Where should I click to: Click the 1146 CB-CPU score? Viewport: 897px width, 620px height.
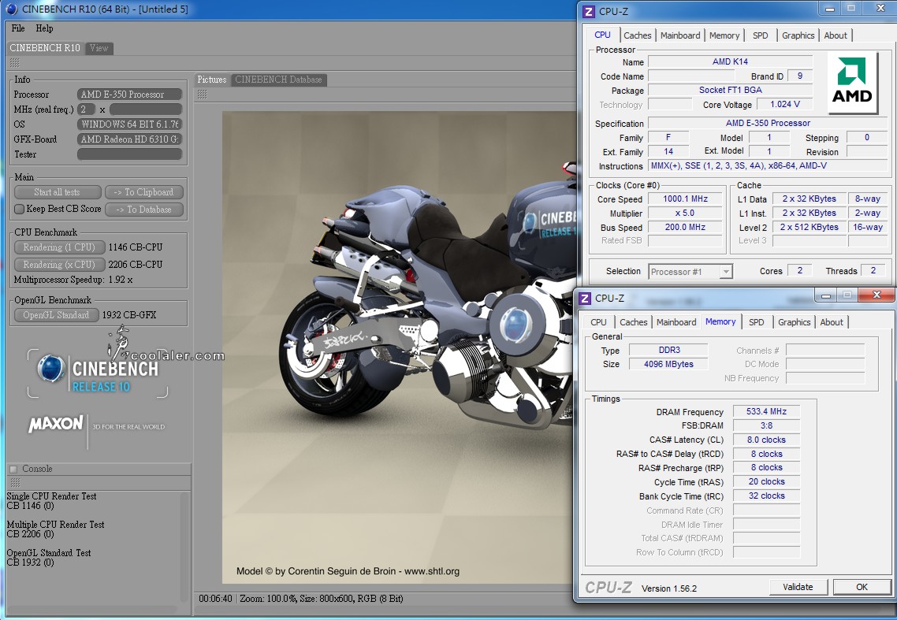[136, 247]
